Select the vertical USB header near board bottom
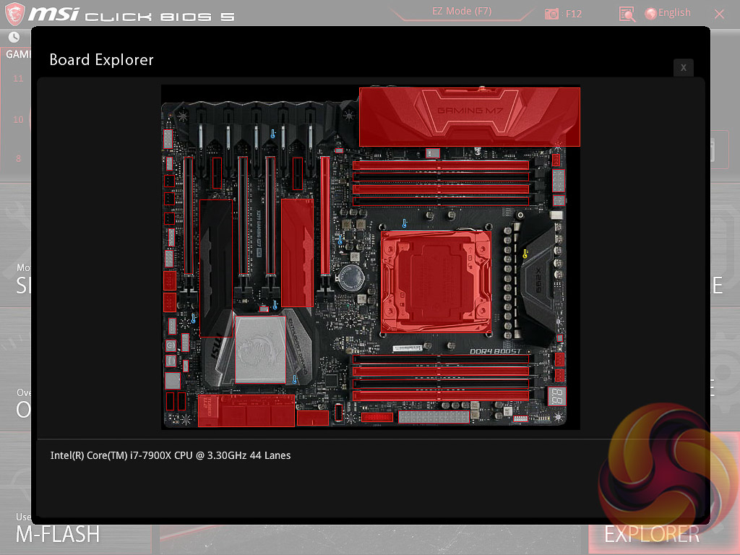 [x=338, y=413]
